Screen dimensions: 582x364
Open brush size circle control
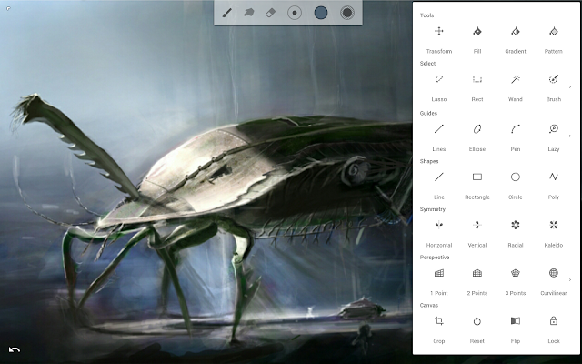[x=295, y=13]
